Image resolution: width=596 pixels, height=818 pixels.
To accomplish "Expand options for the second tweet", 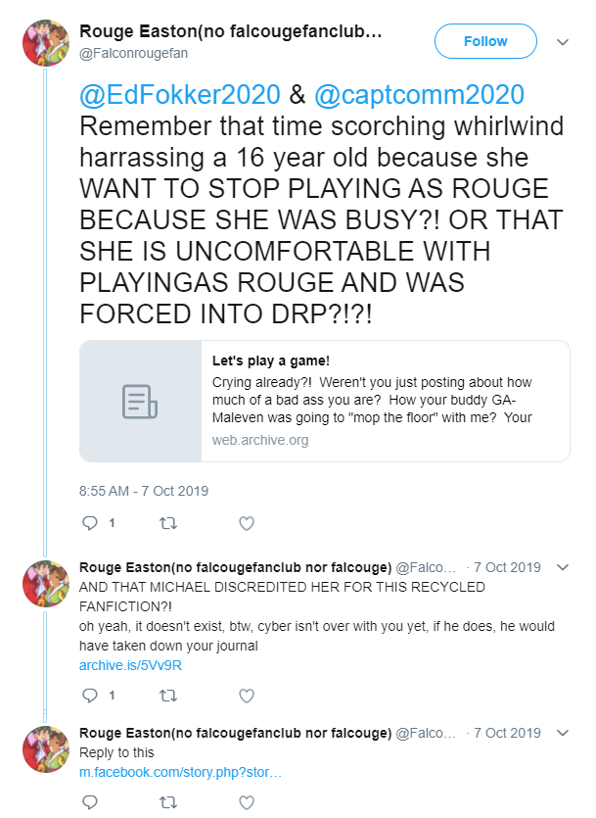I will [563, 567].
